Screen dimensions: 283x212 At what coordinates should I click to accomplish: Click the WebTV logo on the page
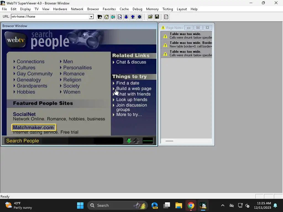pos(16,39)
